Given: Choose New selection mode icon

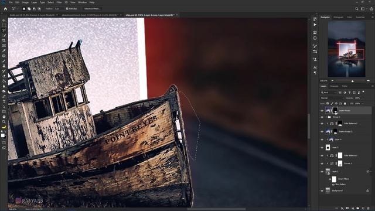Looking at the screenshot, I should (x=24, y=9).
